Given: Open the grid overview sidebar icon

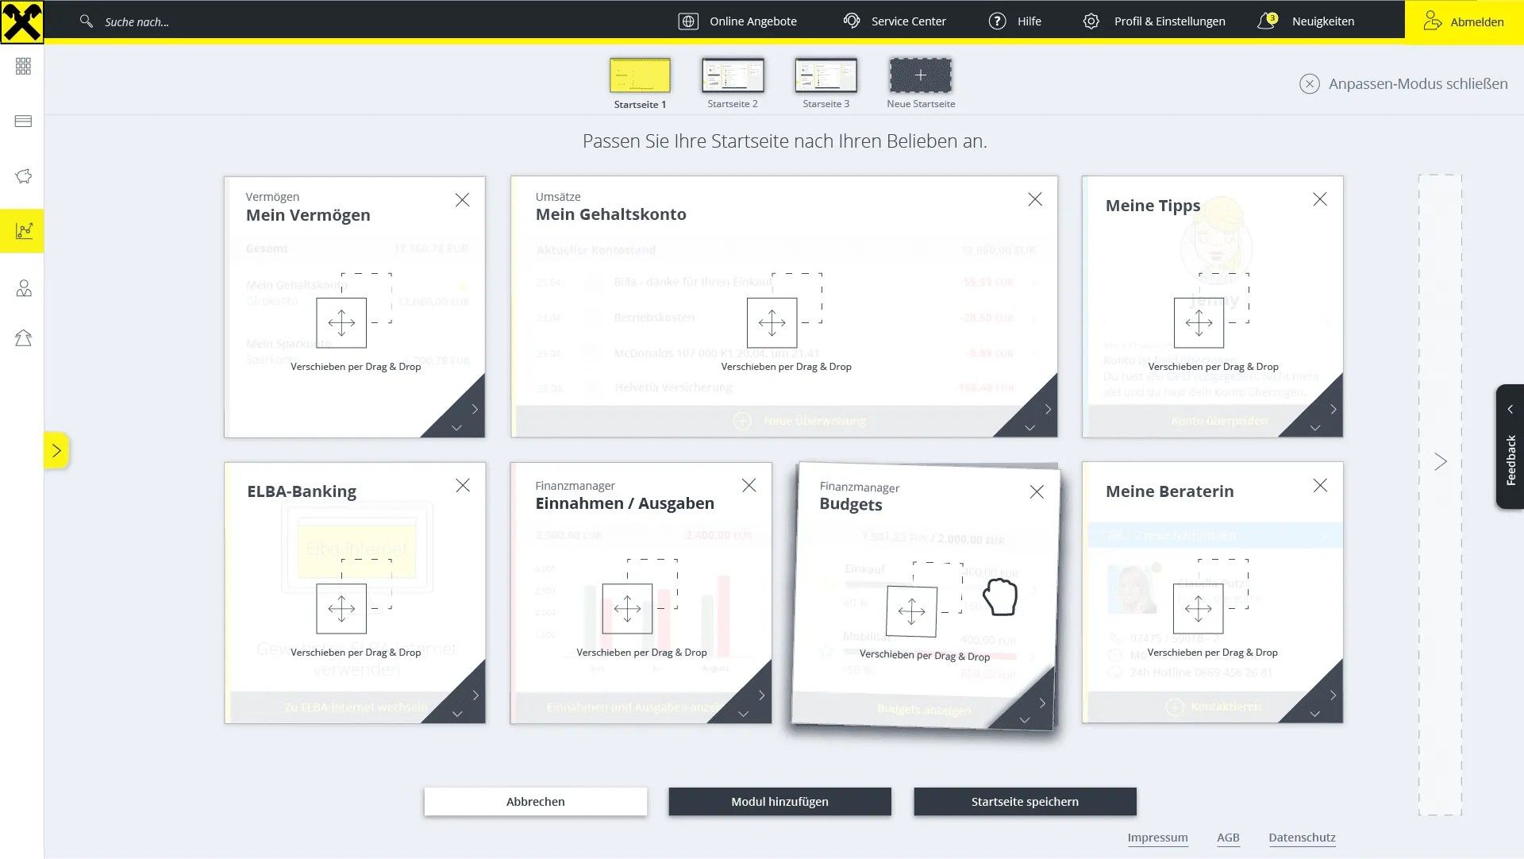Looking at the screenshot, I should [x=23, y=66].
